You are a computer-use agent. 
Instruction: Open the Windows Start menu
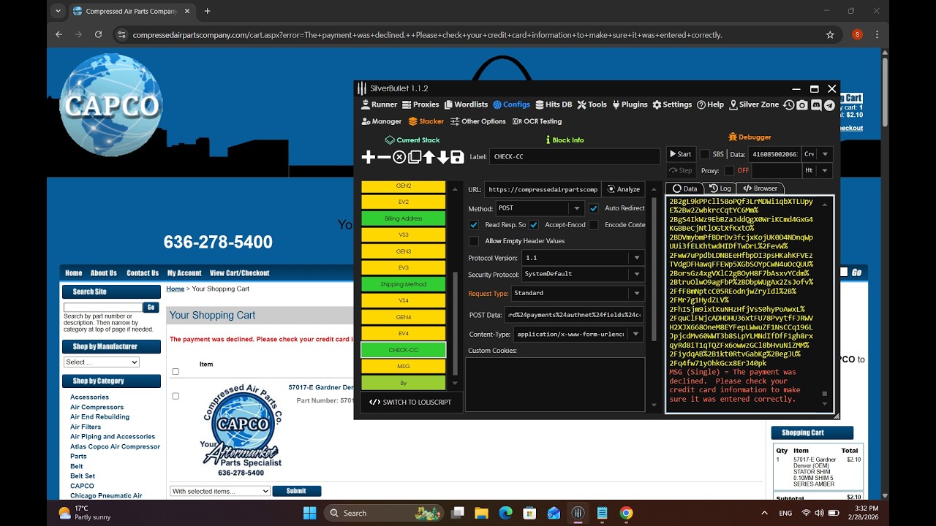[x=309, y=513]
